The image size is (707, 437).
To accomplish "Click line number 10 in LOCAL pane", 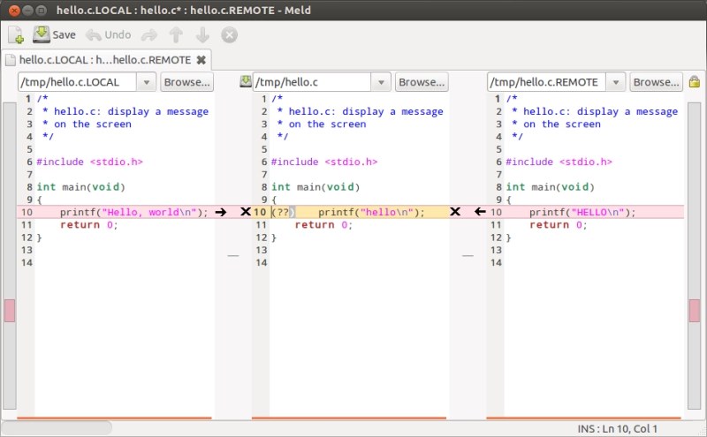I will [x=27, y=212].
